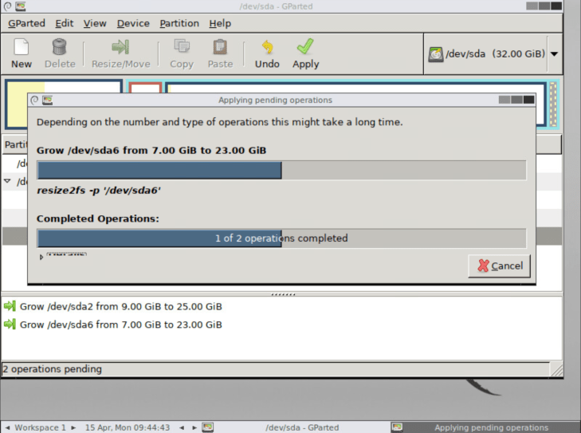The width and height of the screenshot is (581, 433).
Task: Switch to next workspace using right arrow
Action: coord(73,427)
